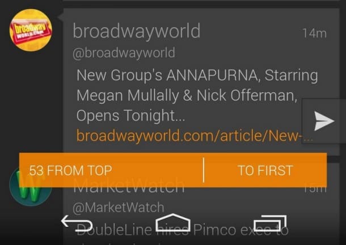Tap the divider line in orange bar

(204, 170)
